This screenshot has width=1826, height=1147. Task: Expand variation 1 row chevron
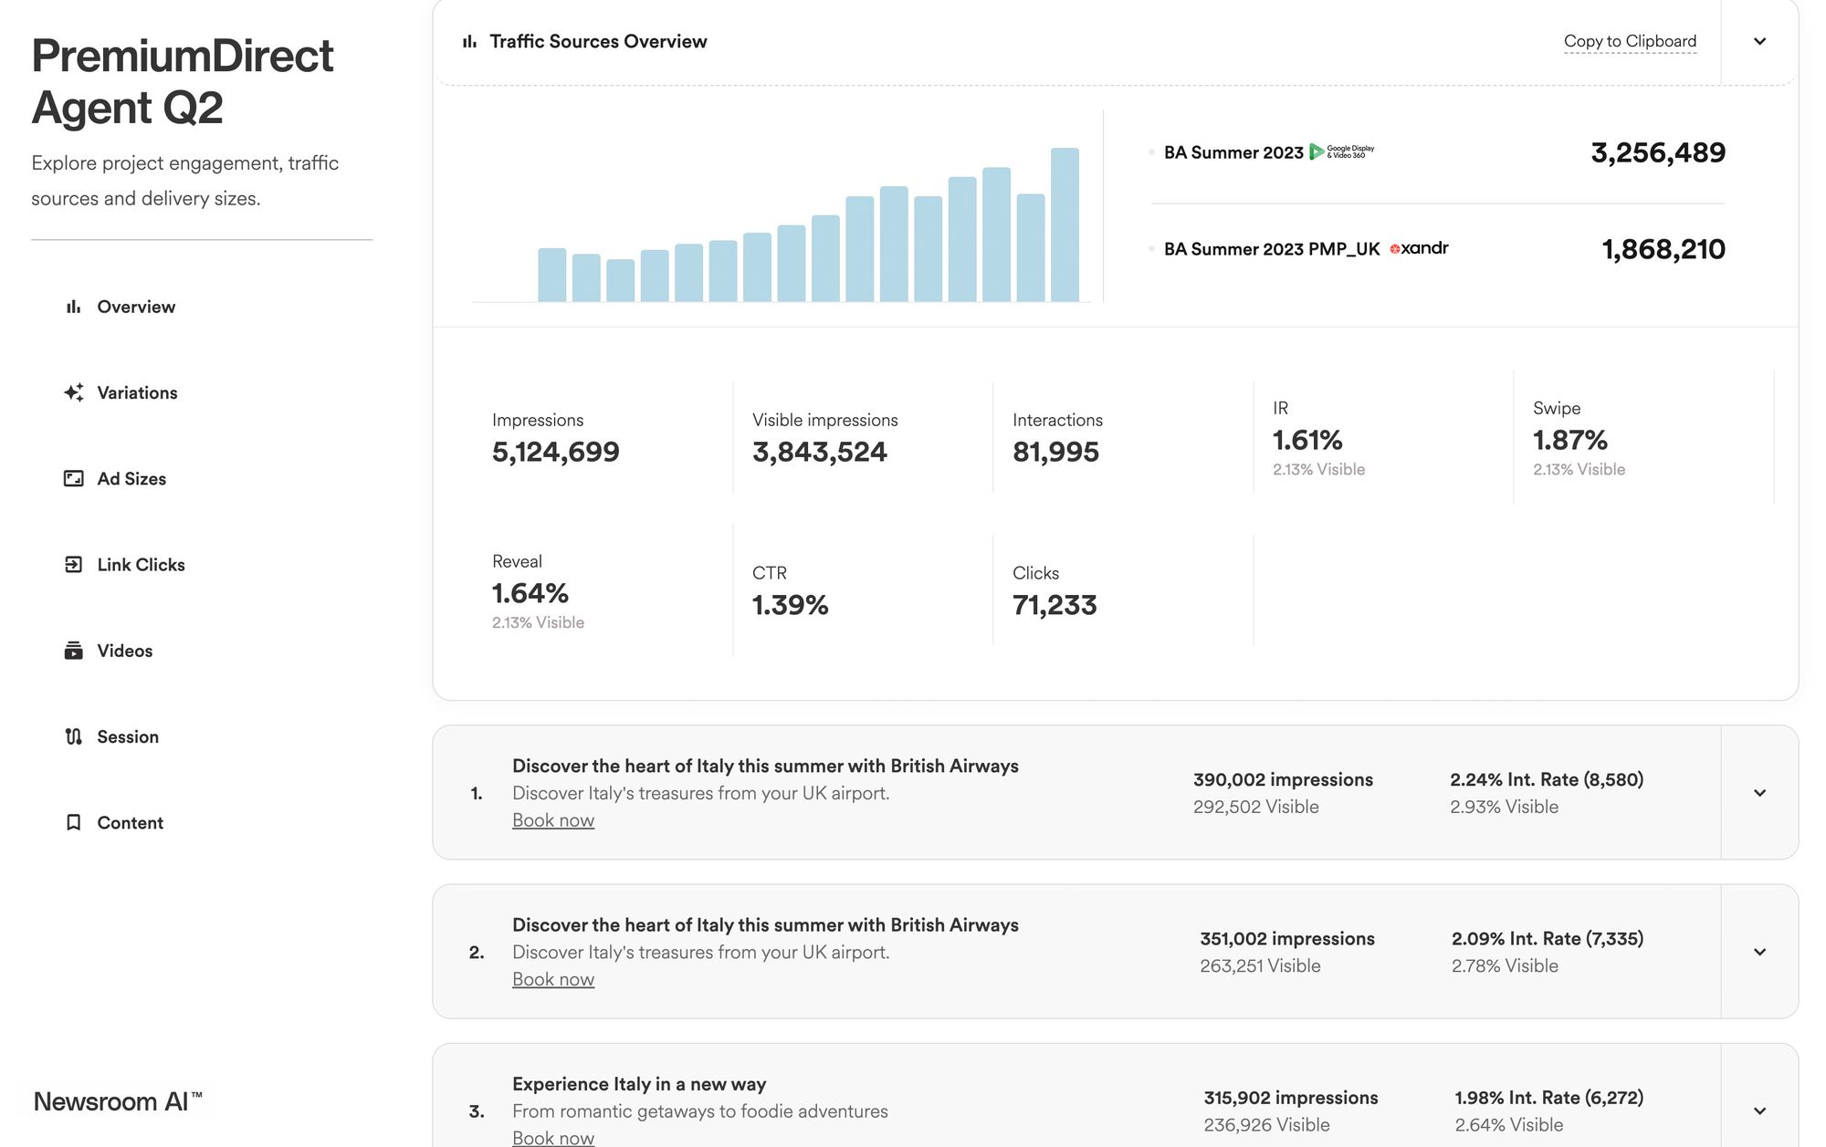coord(1759,793)
